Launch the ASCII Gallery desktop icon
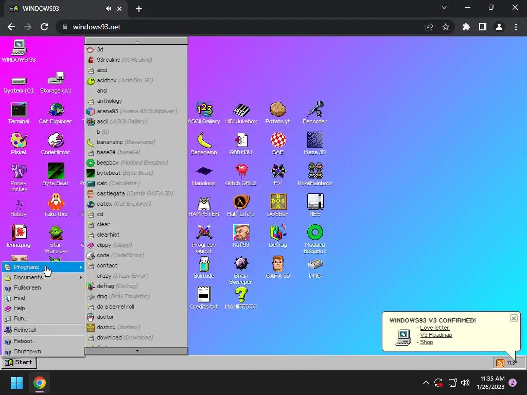 (204, 113)
